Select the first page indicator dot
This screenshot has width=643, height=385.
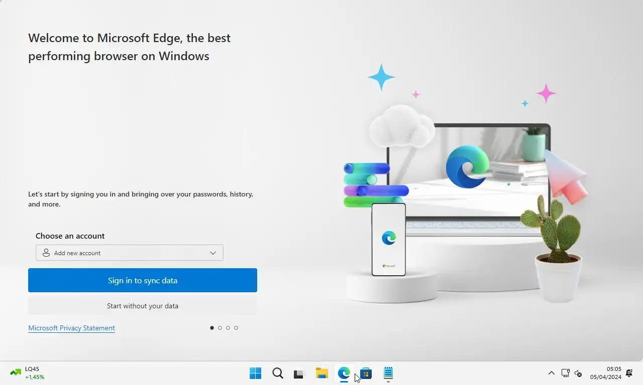(212, 328)
